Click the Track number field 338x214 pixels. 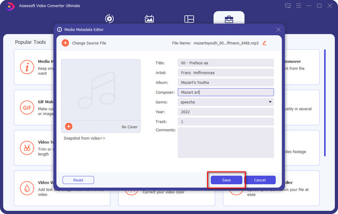click(225, 122)
